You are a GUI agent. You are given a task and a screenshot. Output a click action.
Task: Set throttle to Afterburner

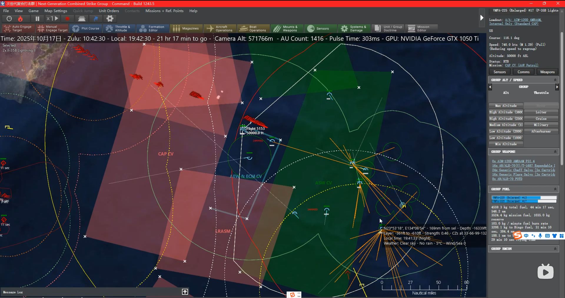coord(541,131)
